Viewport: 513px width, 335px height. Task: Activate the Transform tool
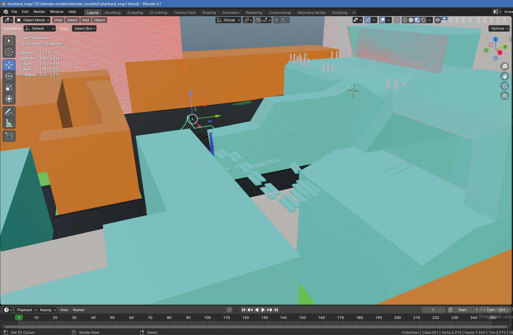point(9,99)
